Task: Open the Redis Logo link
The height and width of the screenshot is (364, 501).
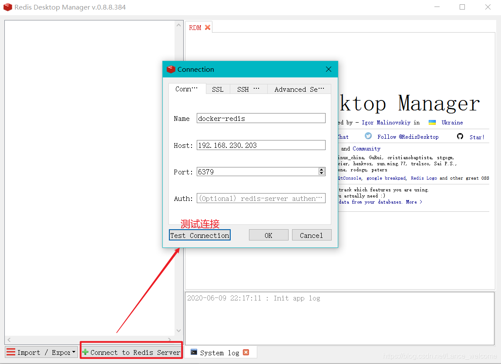Action: pyautogui.click(x=424, y=178)
